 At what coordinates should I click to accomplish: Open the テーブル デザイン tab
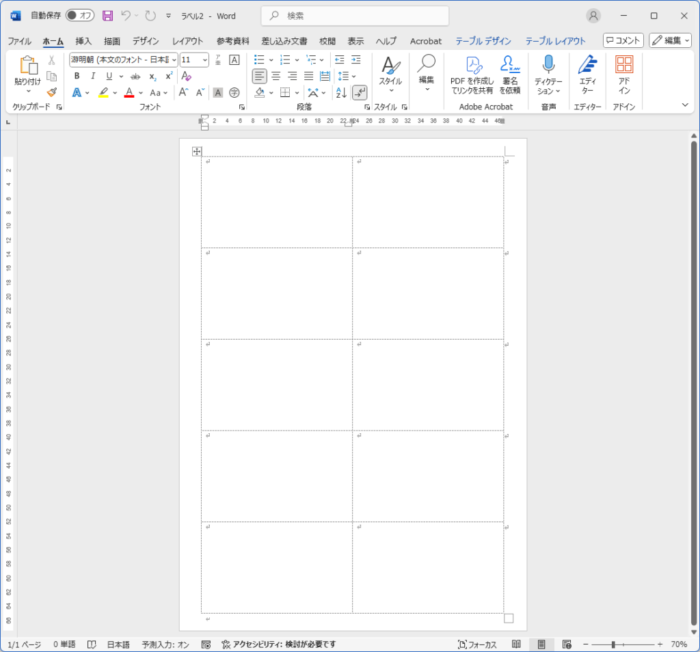[x=483, y=41]
